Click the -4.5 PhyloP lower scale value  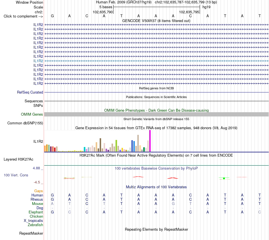tap(37, 182)
